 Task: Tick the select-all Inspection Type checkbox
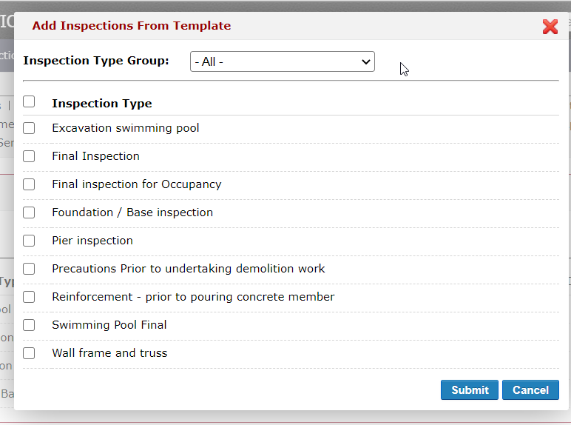29,101
